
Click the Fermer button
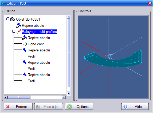pyautogui.click(x=18, y=107)
